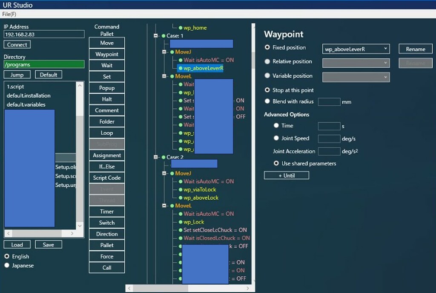Click the Time seconds value field
The width and height of the screenshot is (436, 293).
[x=329, y=126]
